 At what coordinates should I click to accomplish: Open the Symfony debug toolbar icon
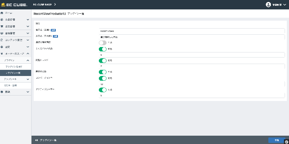[x=287, y=142]
